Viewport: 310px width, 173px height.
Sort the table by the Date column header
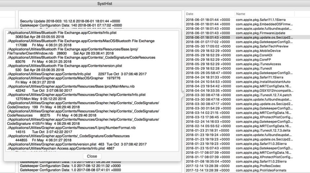pyautogui.click(x=190, y=14)
